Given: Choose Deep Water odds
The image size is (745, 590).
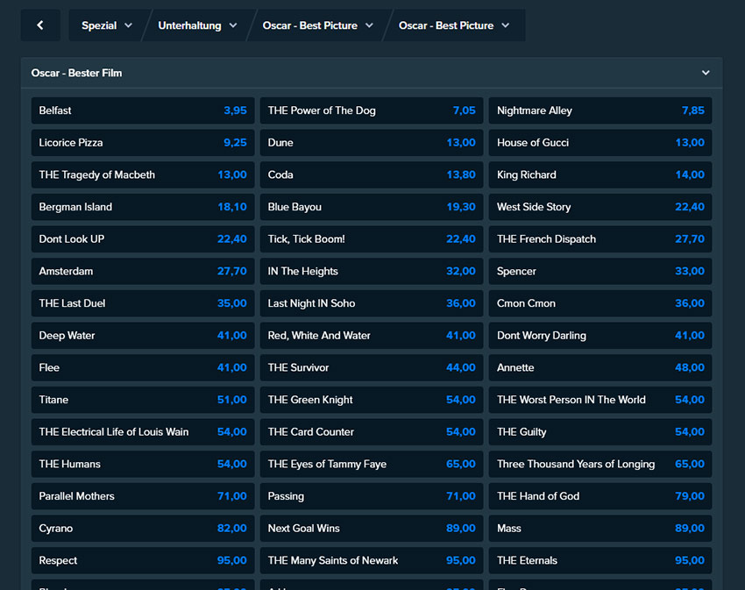Looking at the screenshot, I should click(143, 336).
